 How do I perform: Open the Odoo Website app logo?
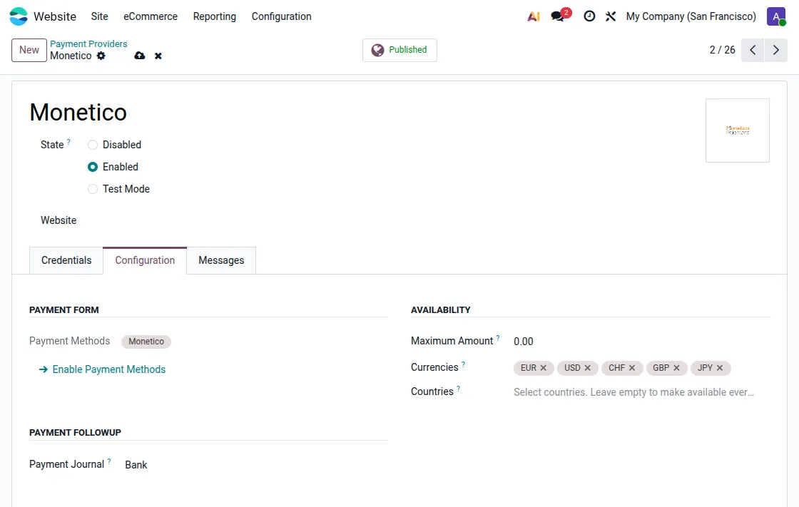click(x=19, y=16)
